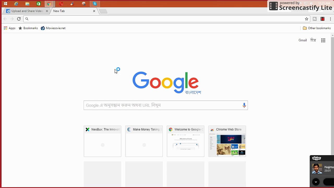The image size is (334, 188).
Task: Switch to Skype on the taskbar
Action: tap(95, 4)
